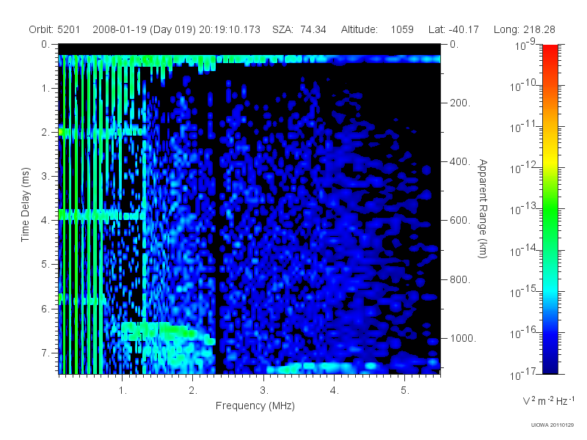This screenshot has width=587, height=440.
Task: Click the green horizontal band near 3.9 ms delay
Action: [x=102, y=215]
